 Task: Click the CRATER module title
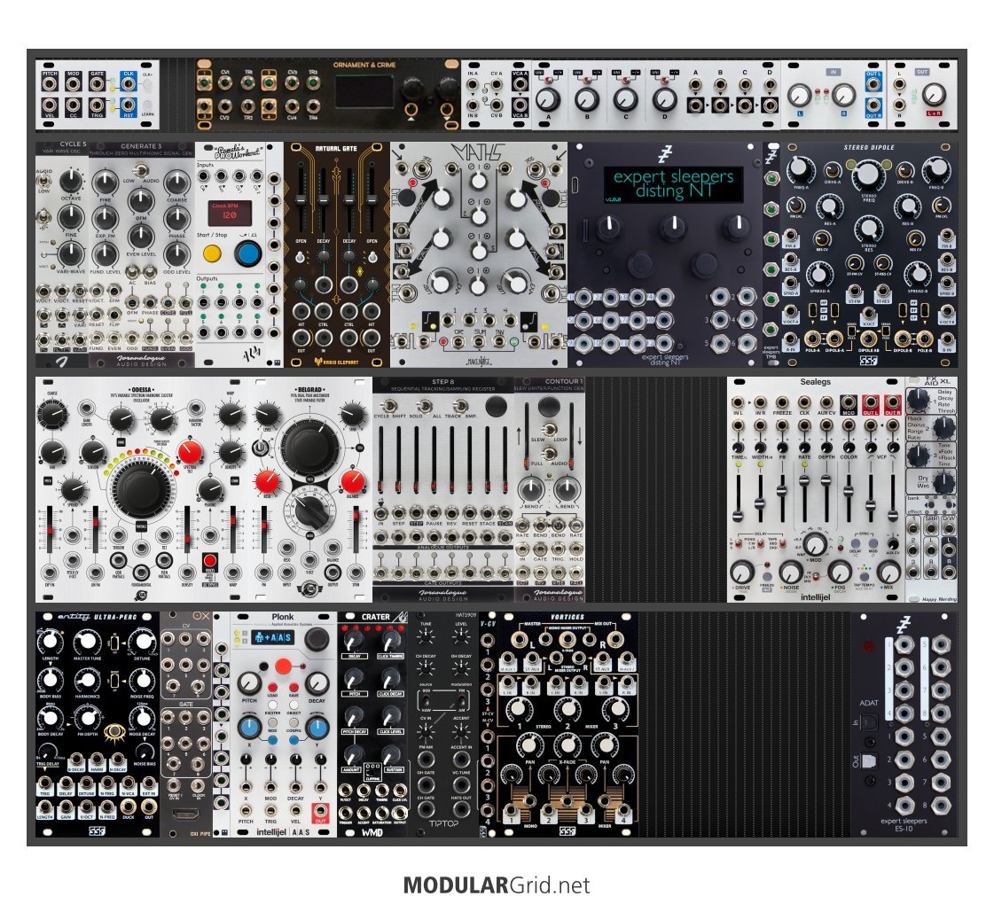click(x=376, y=617)
